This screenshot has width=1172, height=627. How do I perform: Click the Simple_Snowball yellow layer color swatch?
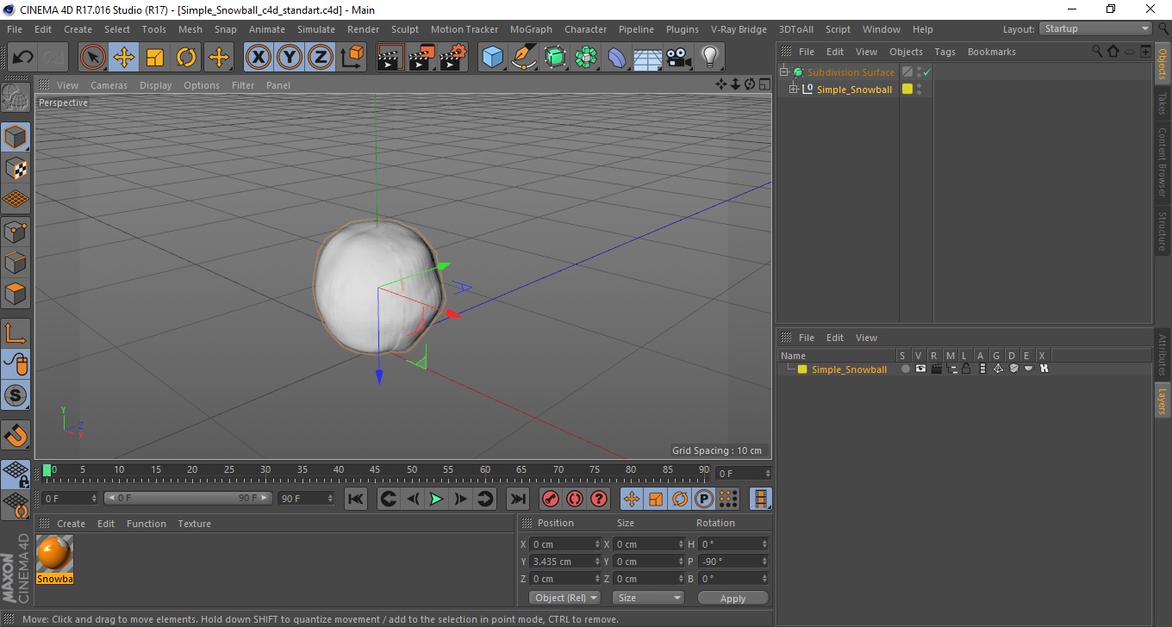[907, 89]
